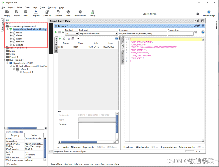The height and width of the screenshot is (167, 219).
Task: Open the Endpoint dropdown arrow
Action: coord(116,34)
